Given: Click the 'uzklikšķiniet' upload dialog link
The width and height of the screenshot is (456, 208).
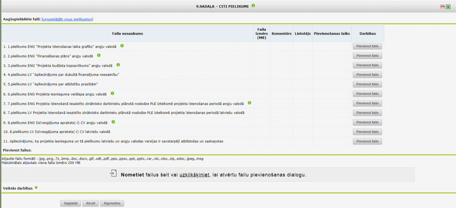Looking at the screenshot, I should [x=195, y=175].
